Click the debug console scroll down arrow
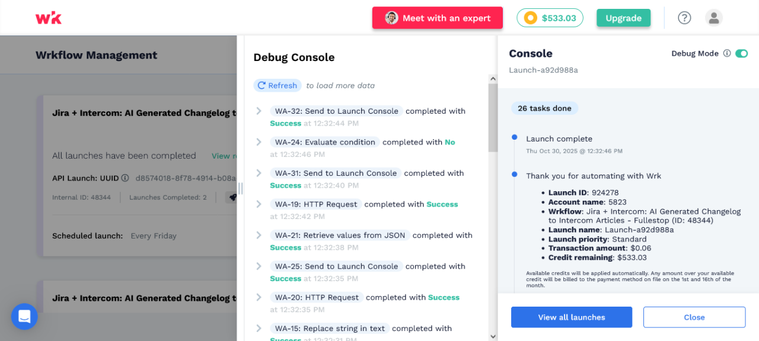The width and height of the screenshot is (759, 341). pyautogui.click(x=492, y=336)
